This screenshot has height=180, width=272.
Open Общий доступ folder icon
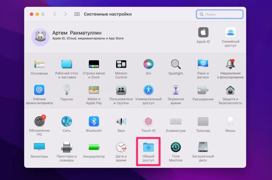(148, 147)
